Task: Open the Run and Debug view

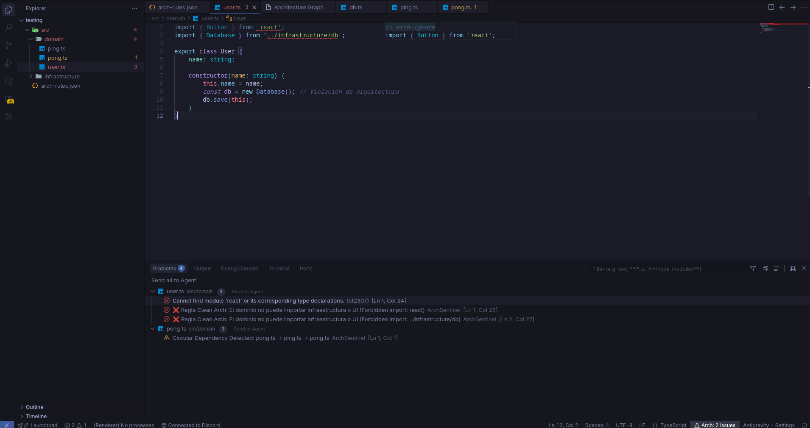Action: point(8,63)
